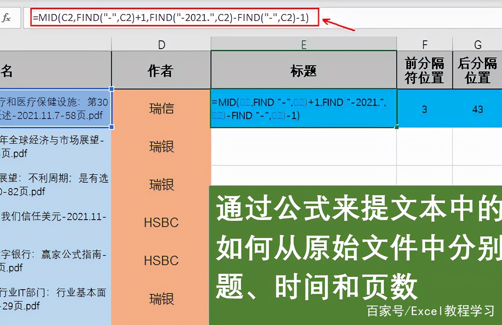The height and width of the screenshot is (325, 502).
Task: Click inside the formula bar text
Action: tap(170, 17)
